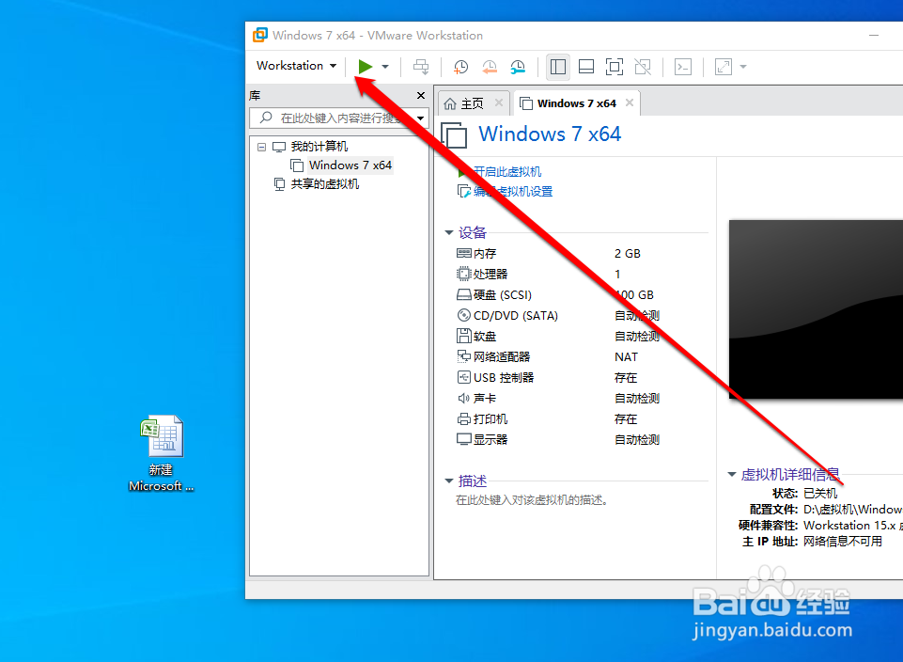The image size is (903, 662).
Task: Select Windows 7 x64 in library tree
Action: click(350, 165)
